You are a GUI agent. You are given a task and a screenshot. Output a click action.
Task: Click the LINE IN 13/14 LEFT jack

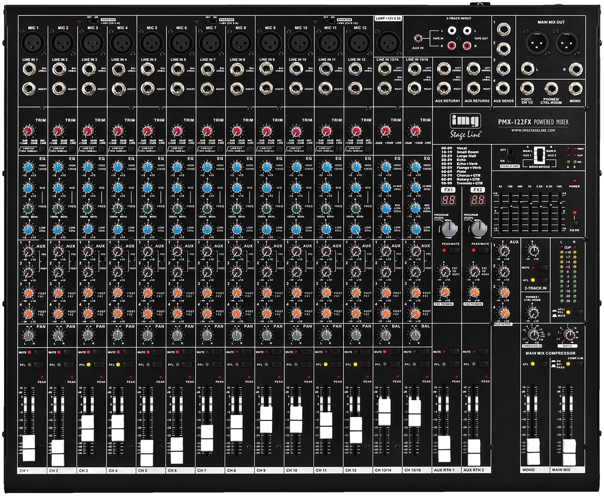click(x=385, y=70)
